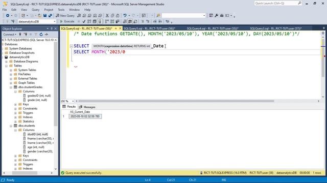Viewport: 327px width, 183px height.
Task: Click the editor horizontal scrollbar
Action: pyautogui.click(x=176, y=101)
